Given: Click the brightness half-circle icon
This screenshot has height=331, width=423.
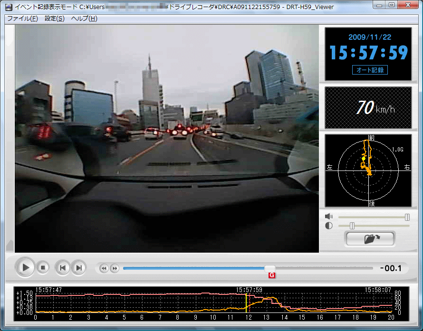Looking at the screenshot, I should (328, 226).
